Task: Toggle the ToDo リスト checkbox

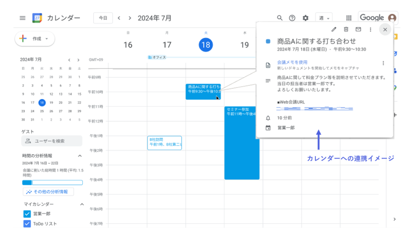Action: click(x=27, y=224)
